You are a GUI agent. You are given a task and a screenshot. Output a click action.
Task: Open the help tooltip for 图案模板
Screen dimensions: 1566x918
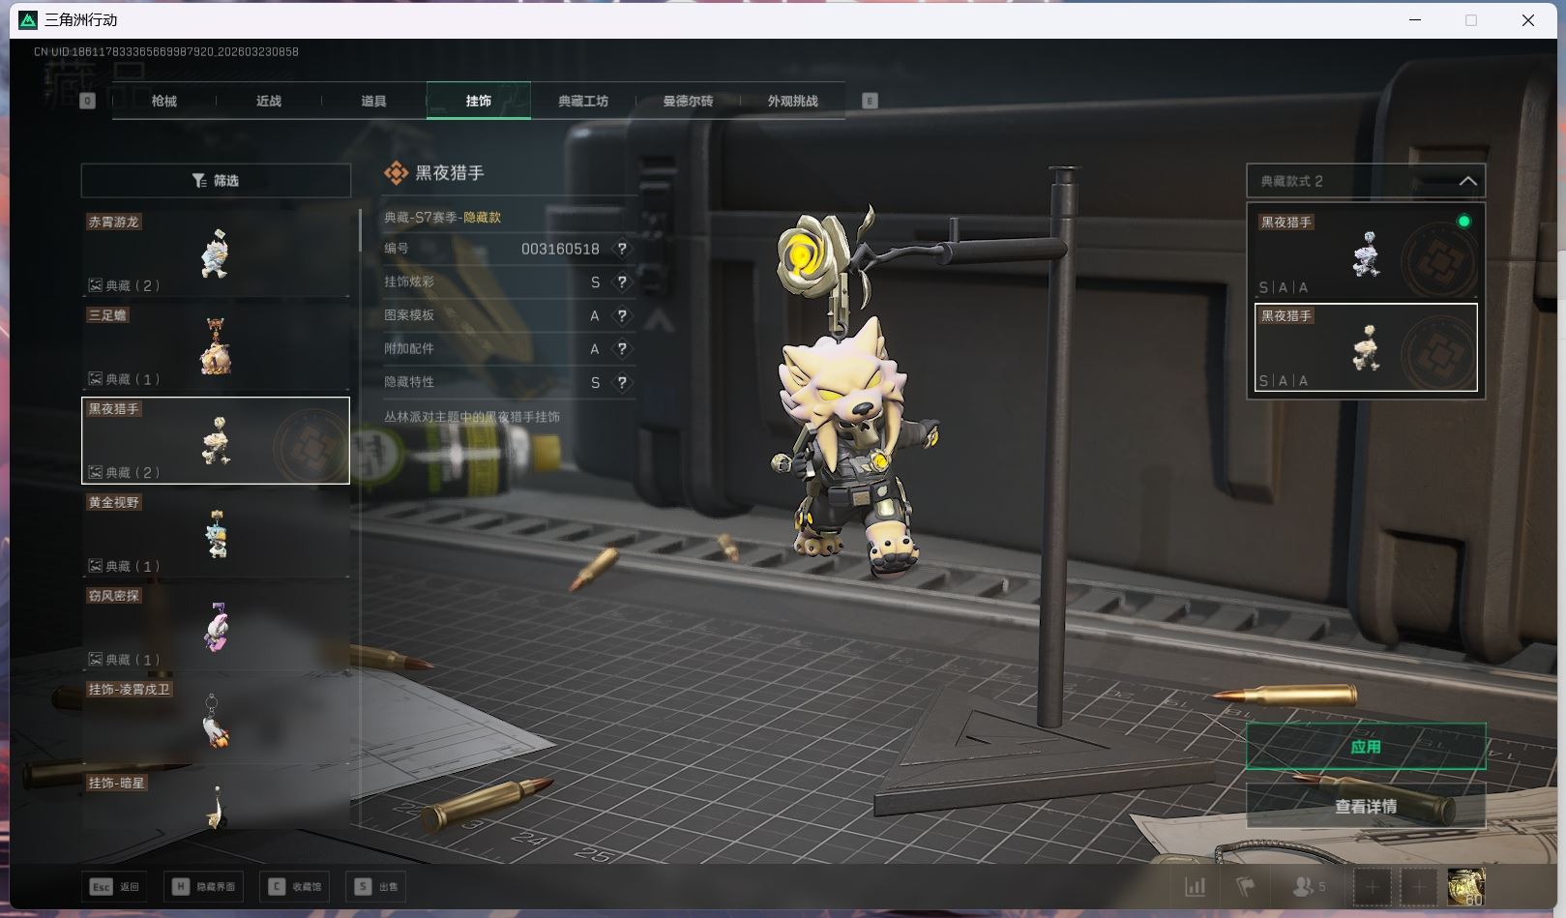(622, 315)
